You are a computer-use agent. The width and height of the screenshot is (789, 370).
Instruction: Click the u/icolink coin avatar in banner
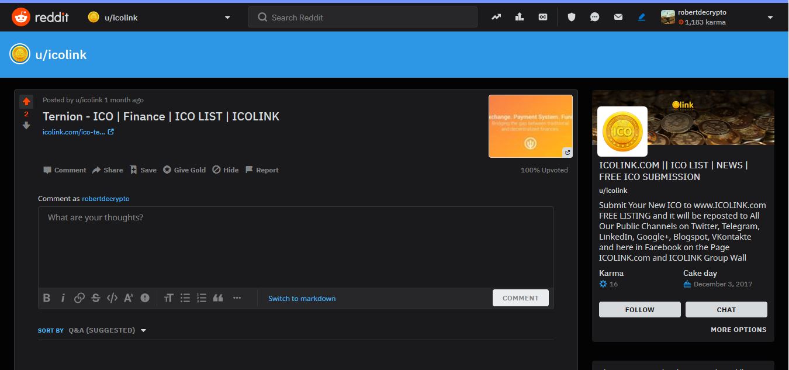click(x=20, y=54)
